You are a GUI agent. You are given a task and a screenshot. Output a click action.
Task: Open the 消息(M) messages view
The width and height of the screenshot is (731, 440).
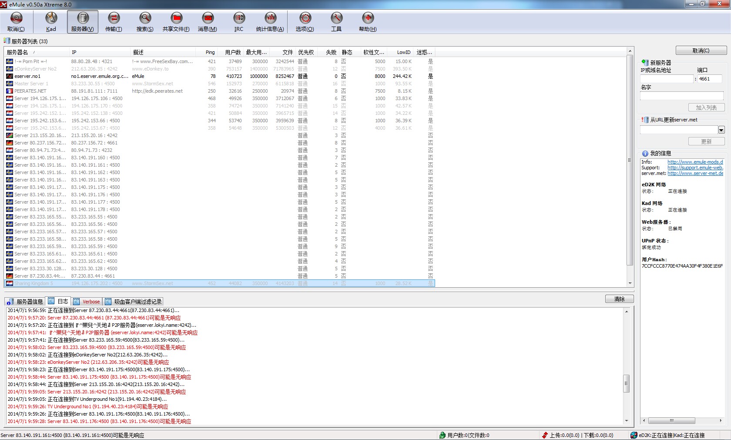(x=208, y=22)
